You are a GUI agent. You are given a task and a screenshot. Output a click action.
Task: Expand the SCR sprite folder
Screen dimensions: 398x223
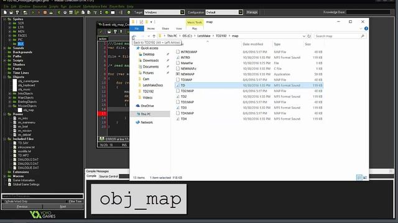click(x=10, y=24)
